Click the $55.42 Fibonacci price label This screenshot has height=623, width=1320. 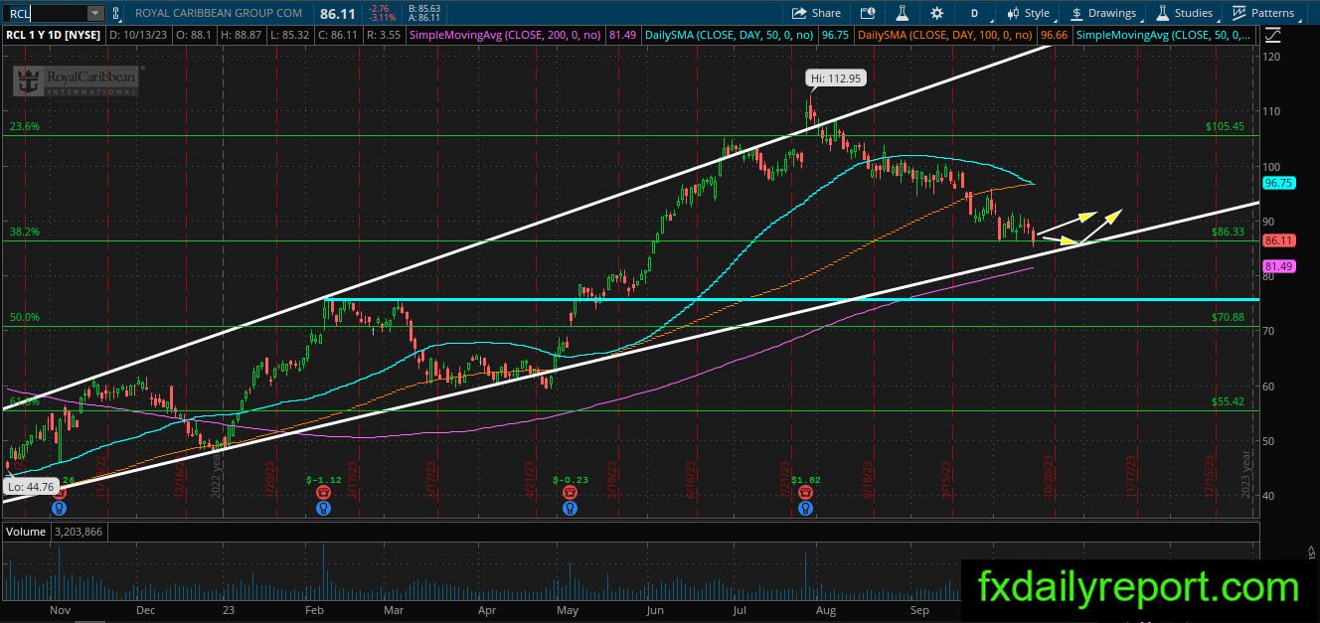(x=1228, y=401)
